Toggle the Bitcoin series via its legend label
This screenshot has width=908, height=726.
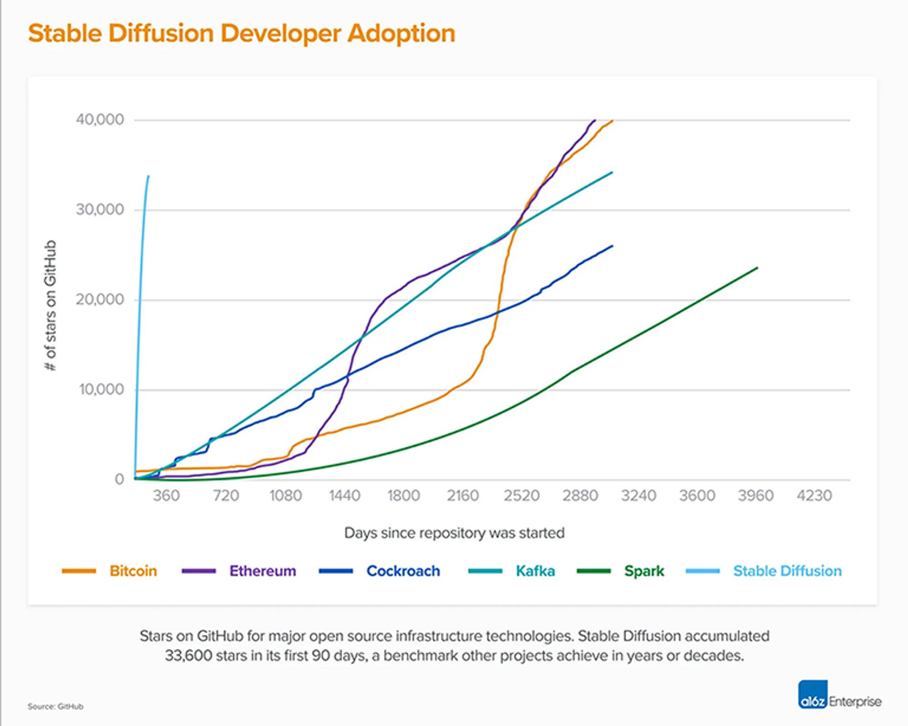(133, 572)
